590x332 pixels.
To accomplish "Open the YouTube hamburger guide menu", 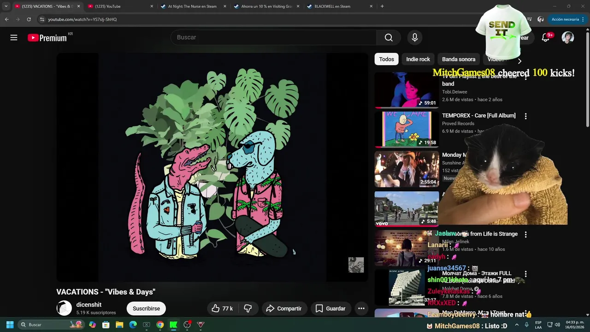I will coord(14,38).
